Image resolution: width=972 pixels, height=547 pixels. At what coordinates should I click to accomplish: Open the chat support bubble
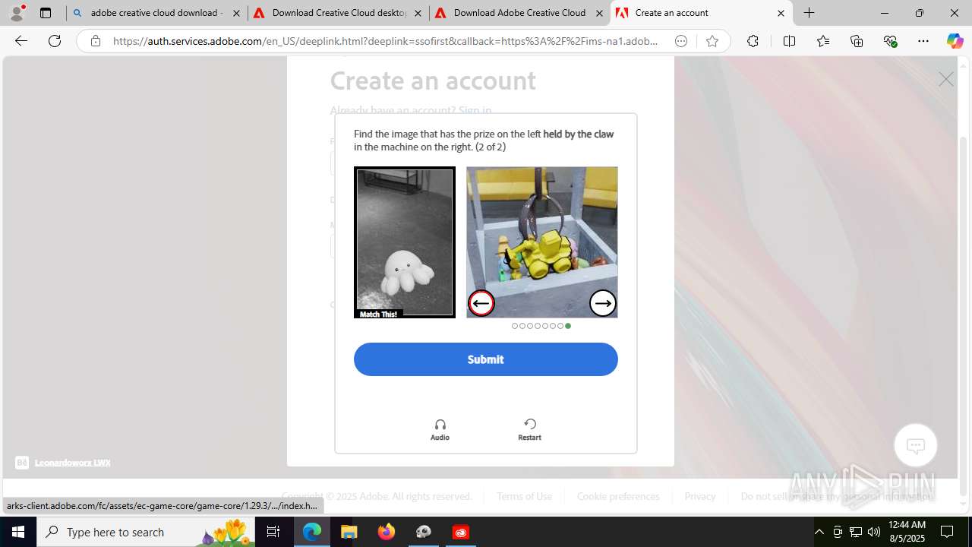tap(916, 445)
